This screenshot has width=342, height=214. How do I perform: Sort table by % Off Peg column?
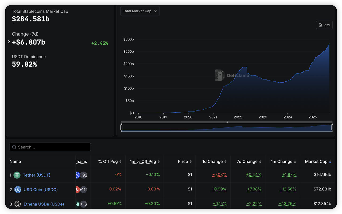[110, 162]
